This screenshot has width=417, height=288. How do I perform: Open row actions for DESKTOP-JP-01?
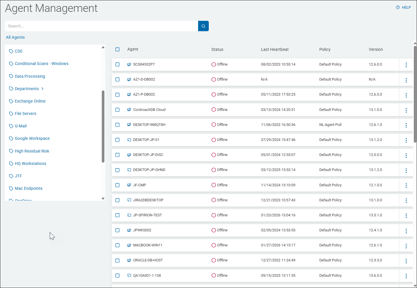[406, 140]
